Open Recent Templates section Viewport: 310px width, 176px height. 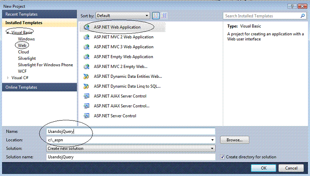[x=39, y=14]
